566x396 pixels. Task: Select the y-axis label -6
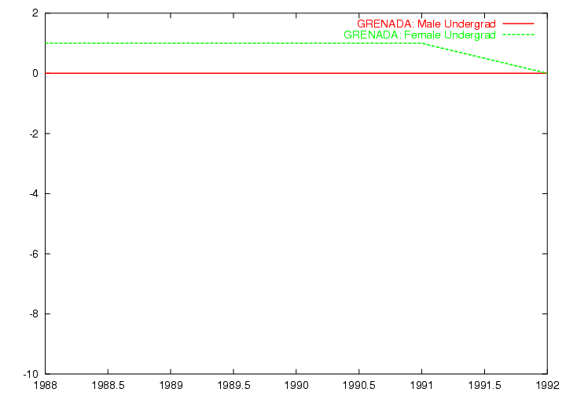point(34,254)
